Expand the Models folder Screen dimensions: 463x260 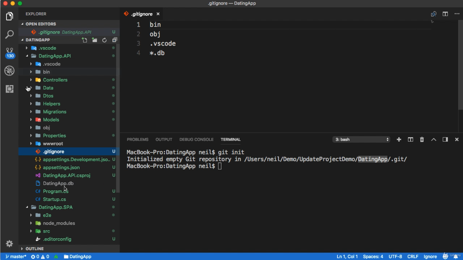31,120
